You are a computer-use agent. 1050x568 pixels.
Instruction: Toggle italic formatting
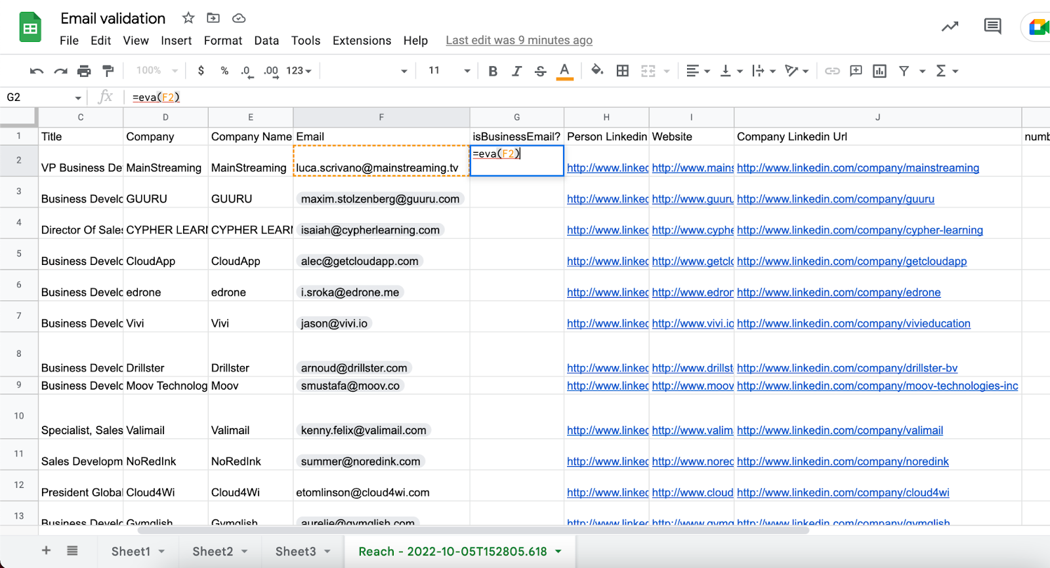[516, 71]
